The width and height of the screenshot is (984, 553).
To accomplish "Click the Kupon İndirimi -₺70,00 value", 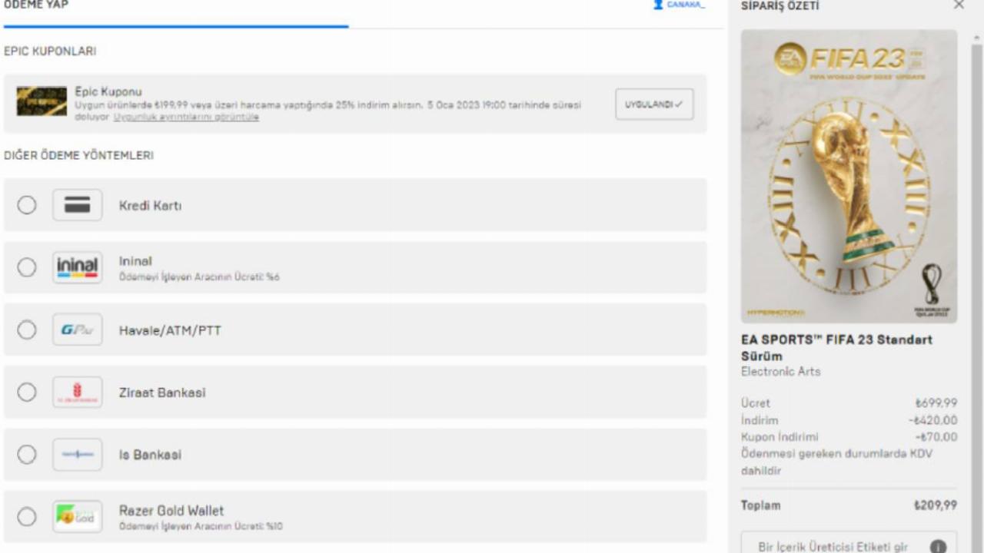I will point(936,437).
